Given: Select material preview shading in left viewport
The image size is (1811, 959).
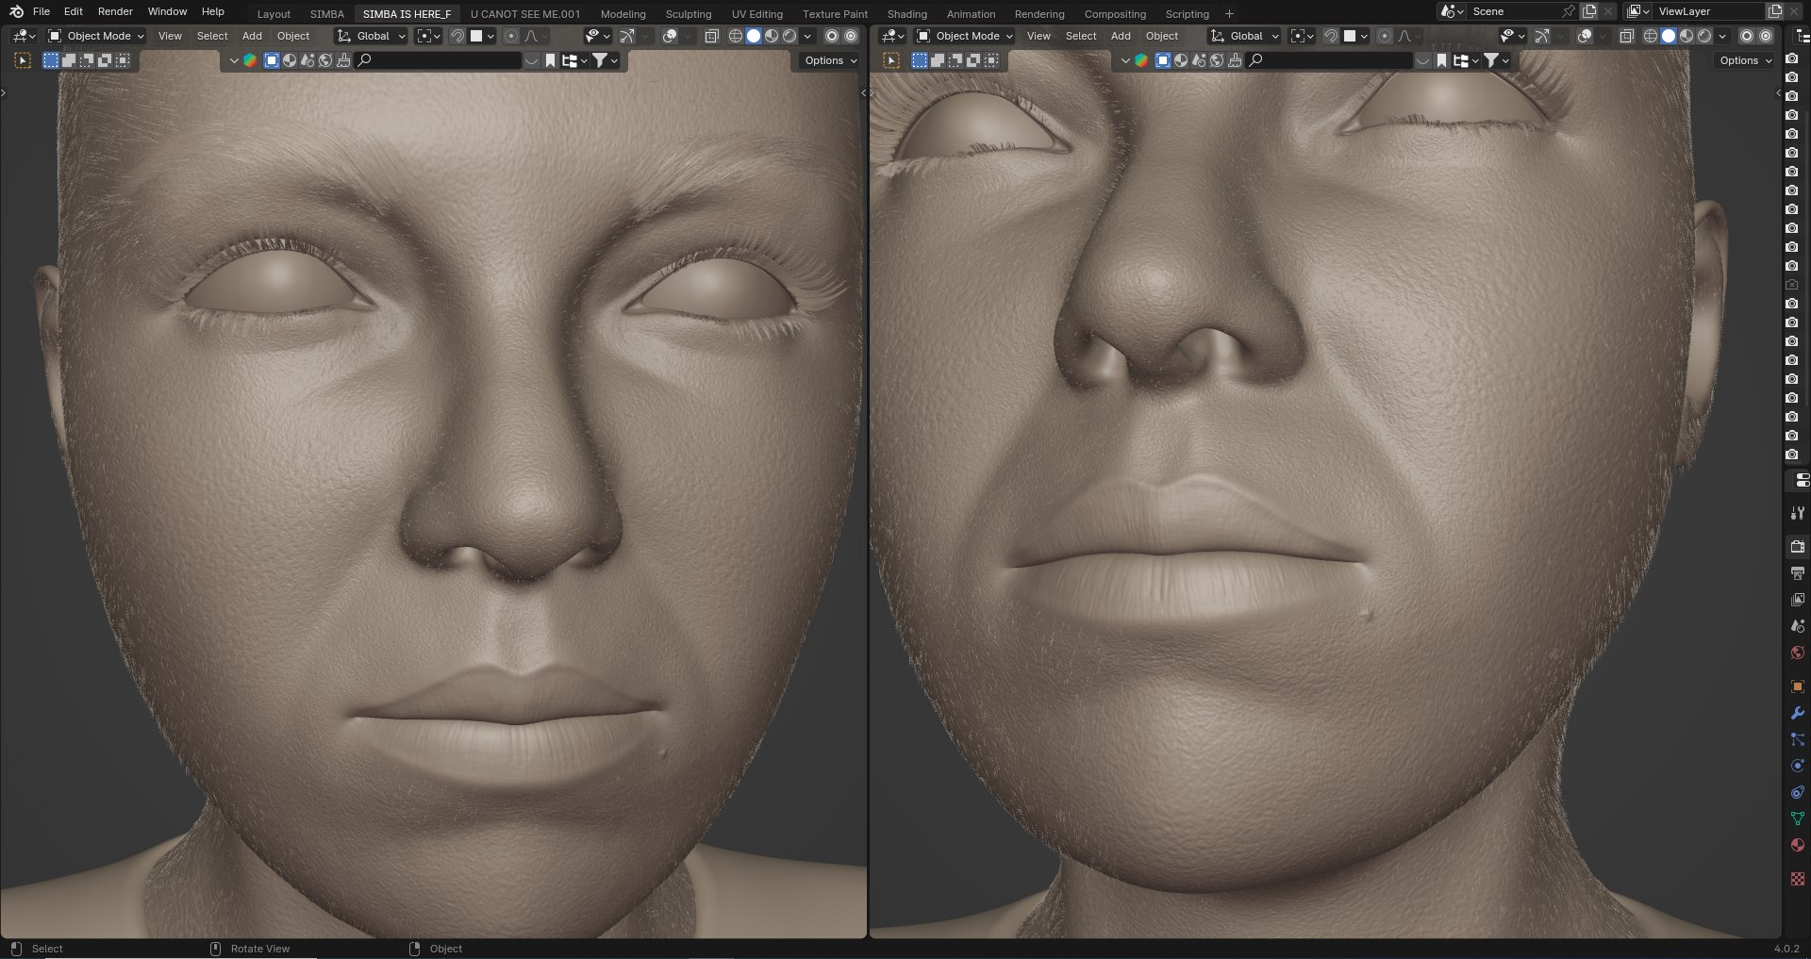Looking at the screenshot, I should click(x=772, y=36).
